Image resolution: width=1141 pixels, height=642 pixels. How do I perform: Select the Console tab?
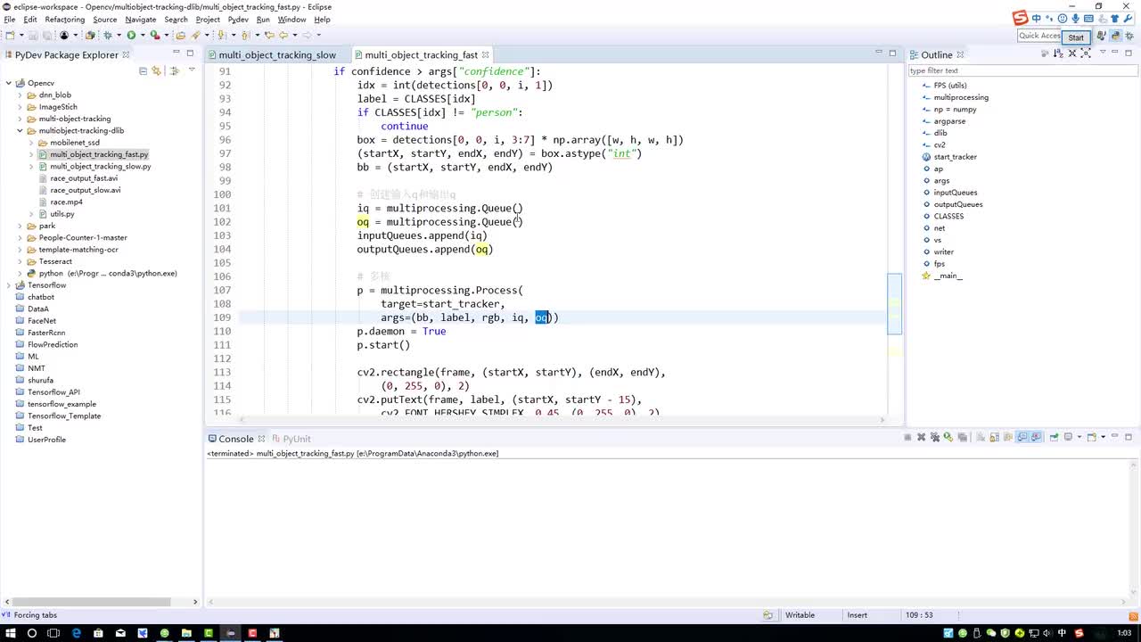(x=235, y=439)
